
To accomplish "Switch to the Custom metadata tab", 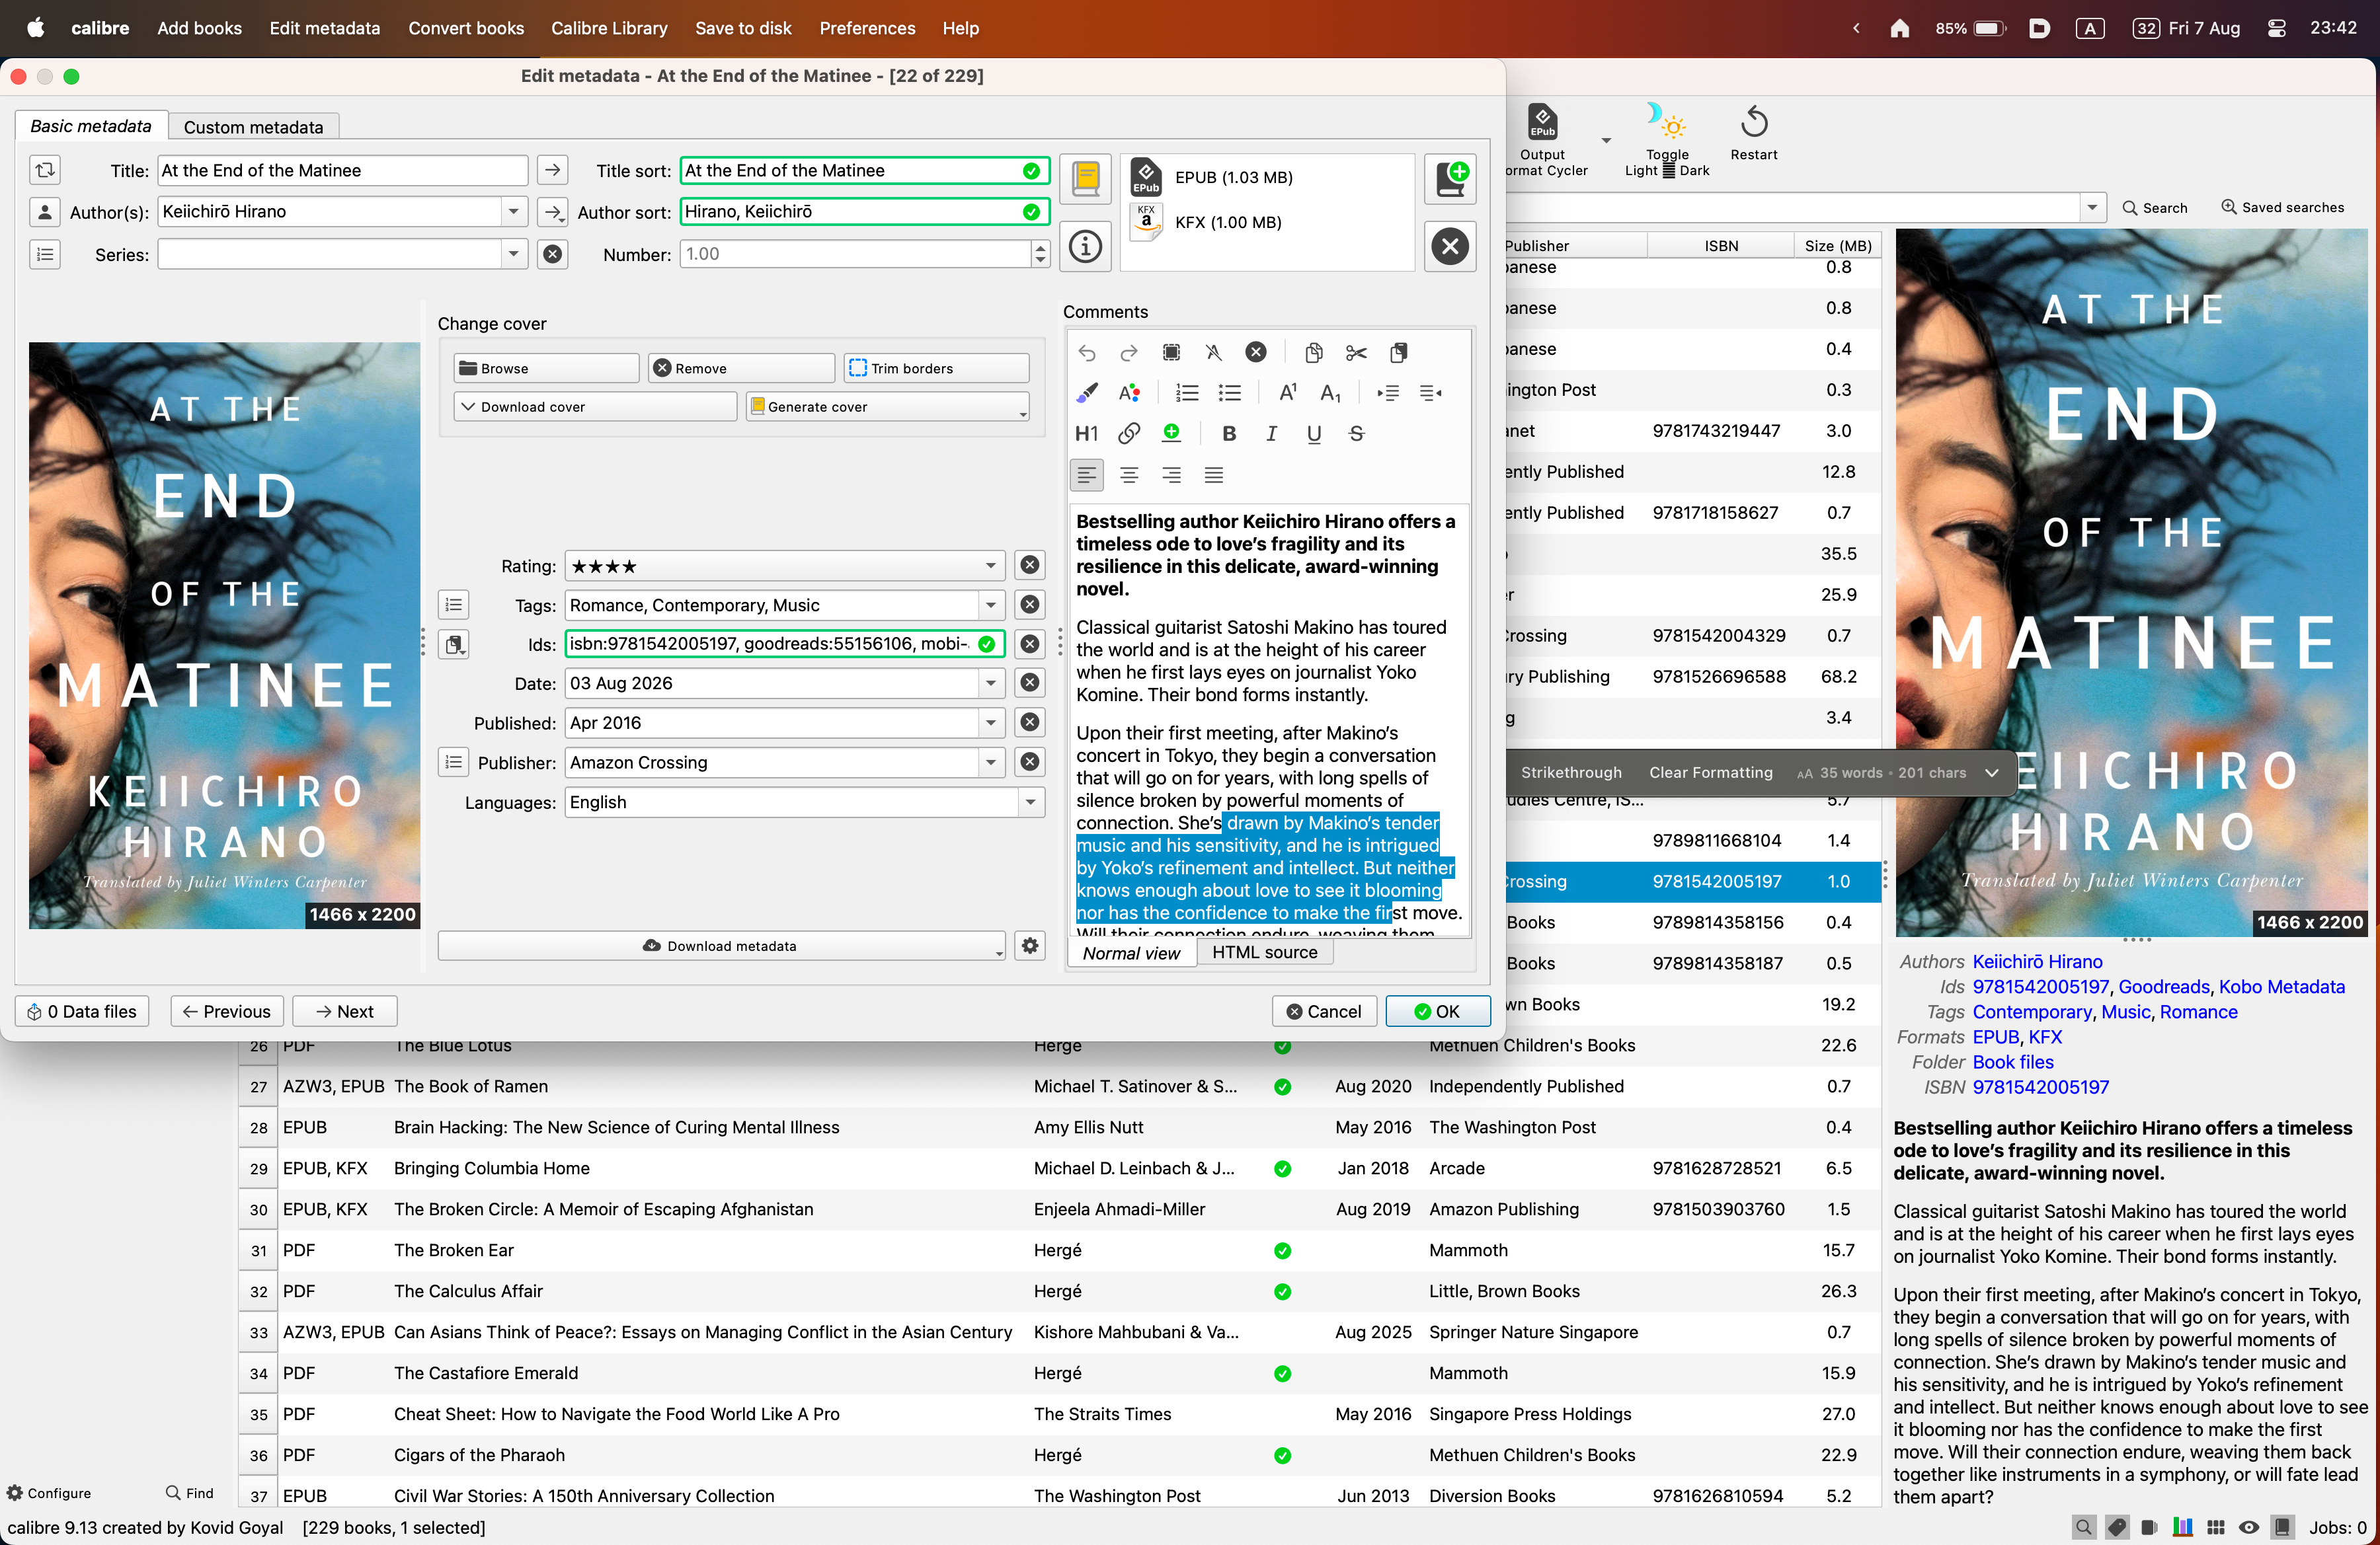I will point(253,127).
